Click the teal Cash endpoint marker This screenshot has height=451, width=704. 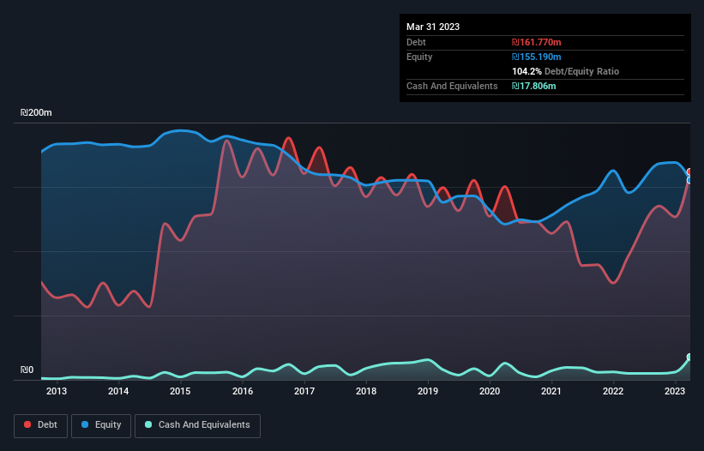(689, 358)
